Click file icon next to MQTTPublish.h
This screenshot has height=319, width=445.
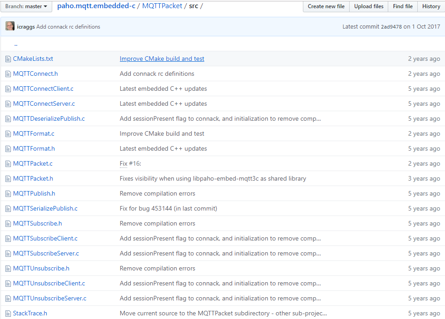point(8,194)
